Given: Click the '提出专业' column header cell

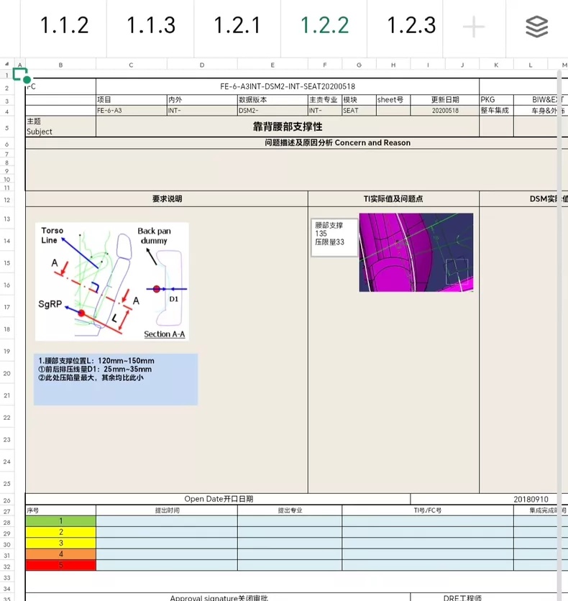Looking at the screenshot, I should click(x=290, y=510).
